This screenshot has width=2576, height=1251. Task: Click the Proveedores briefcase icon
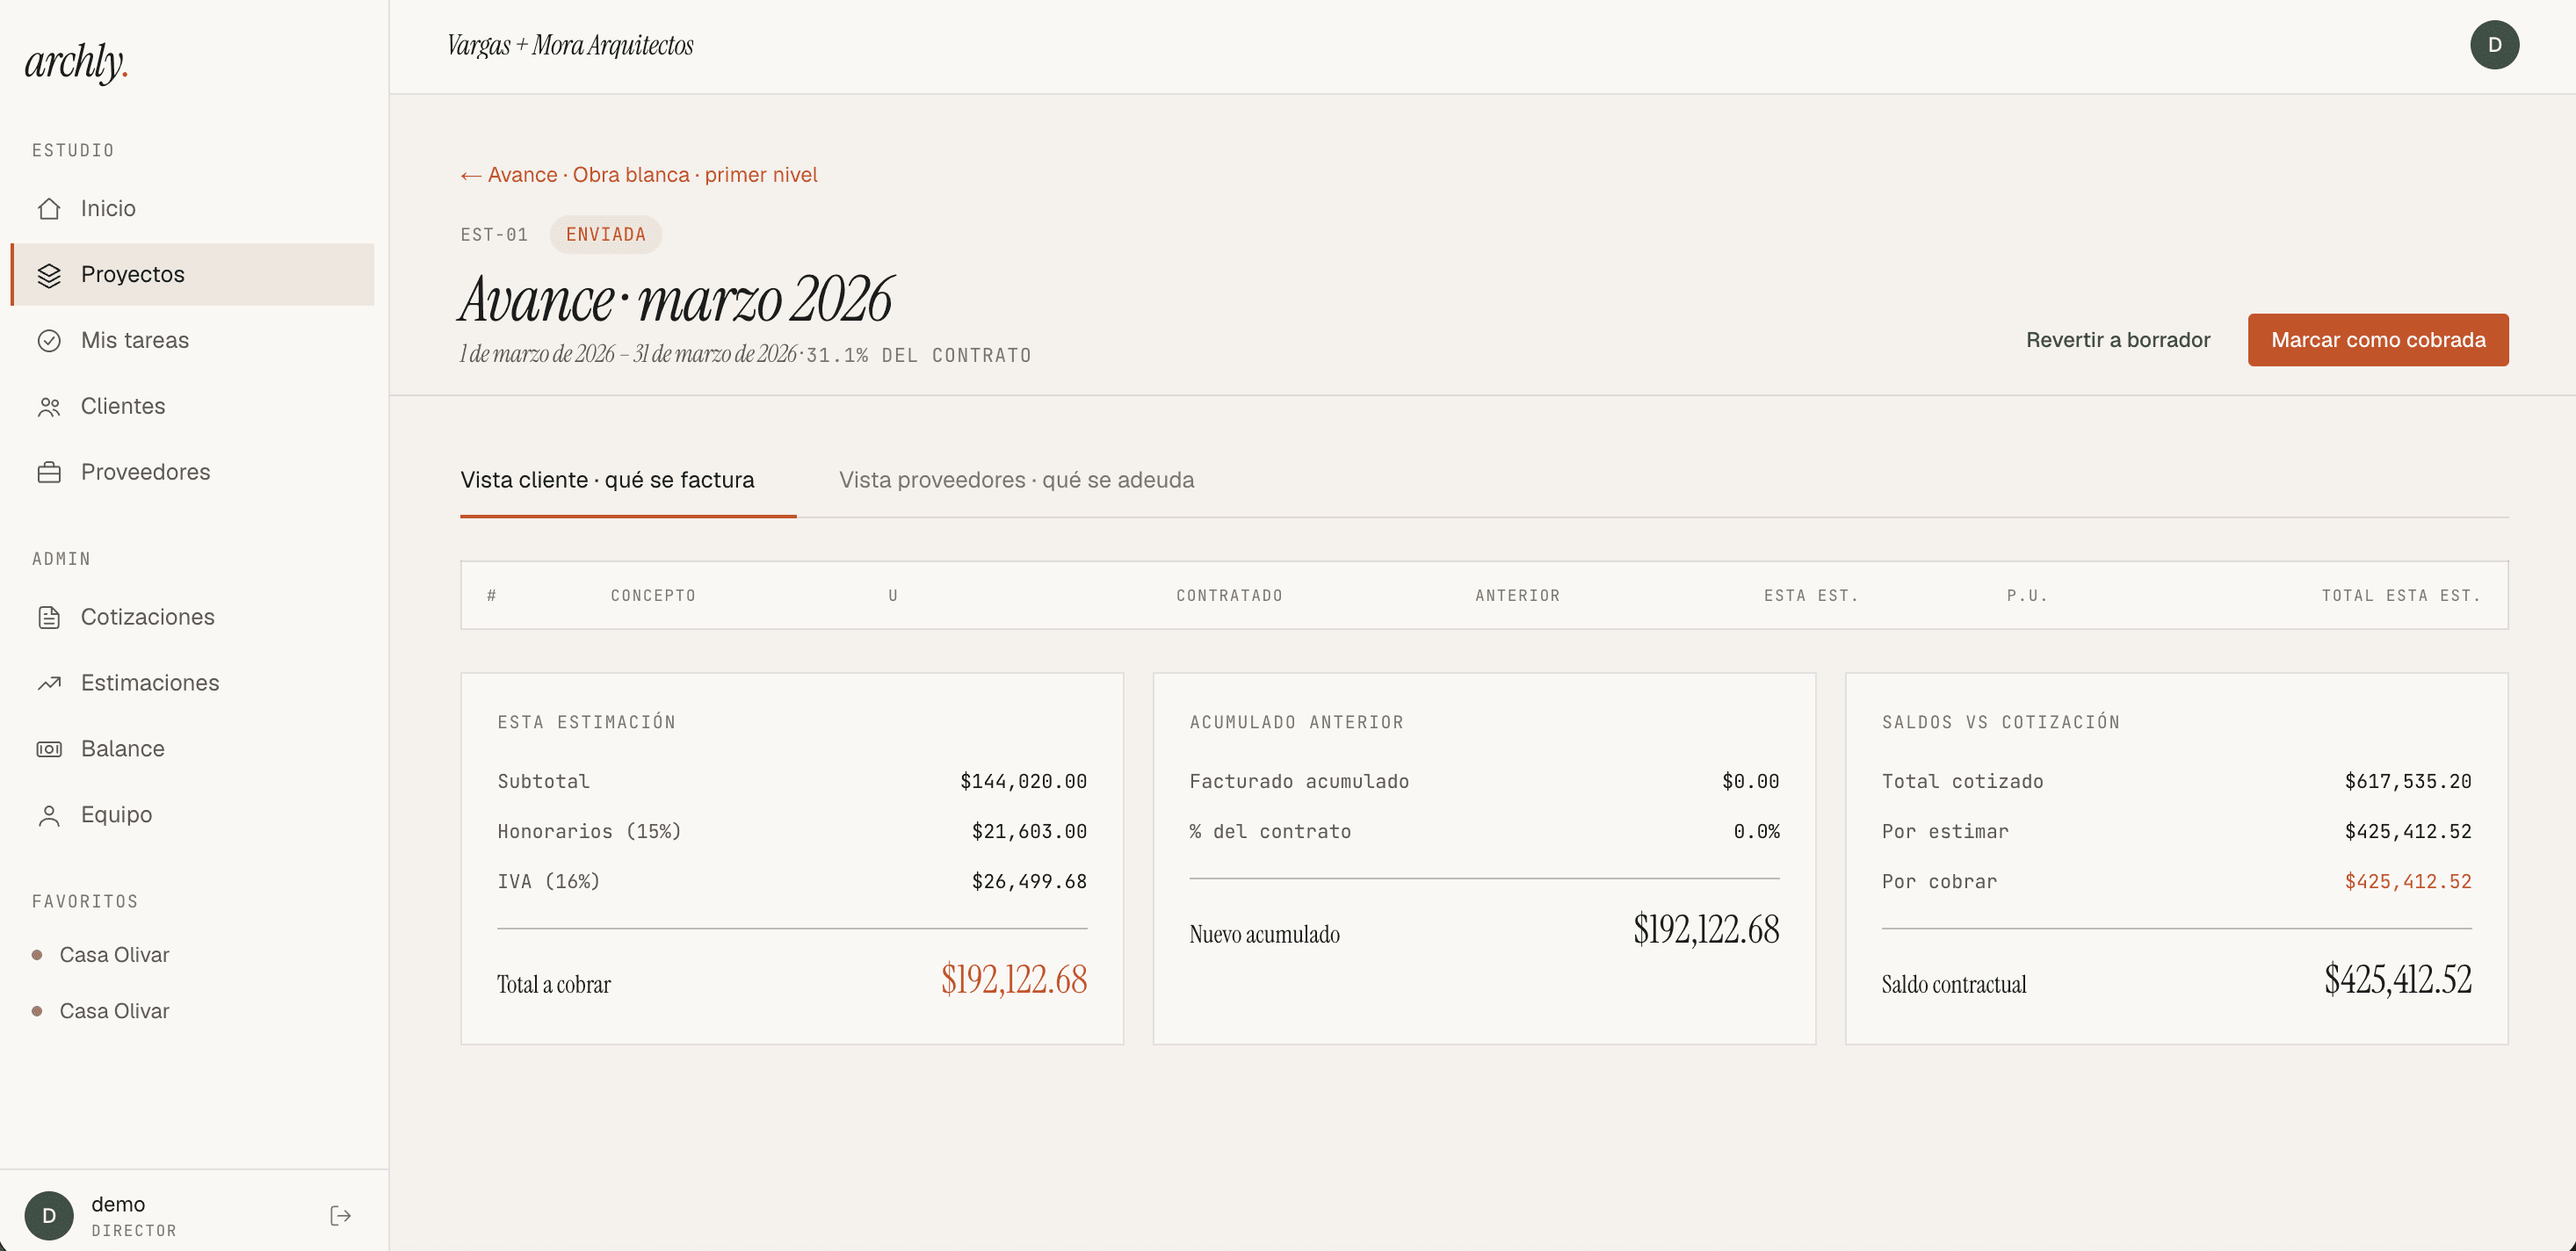[49, 472]
